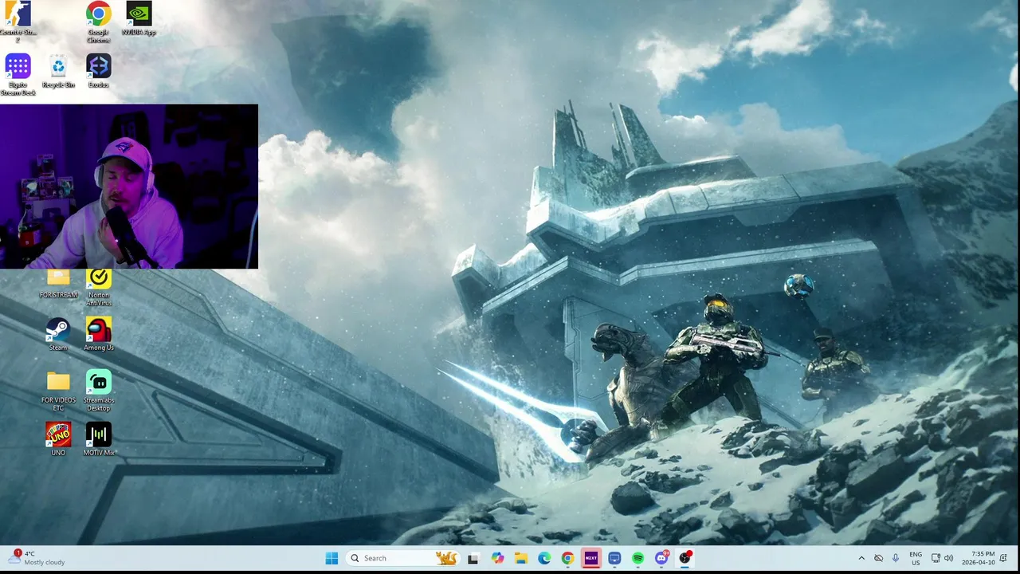Open File Explorer from the taskbar
Viewport: 1020px width, 574px height.
click(520, 558)
